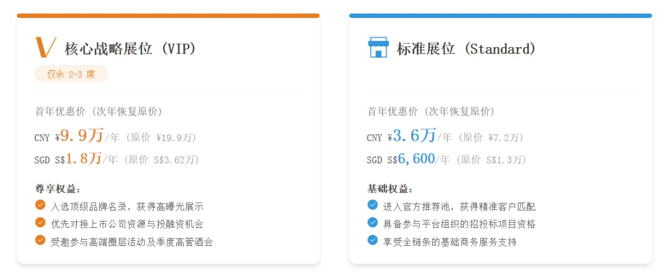Click the VIP SGD price S$1.8万
Screen dimensions: 670x275
(x=78, y=159)
